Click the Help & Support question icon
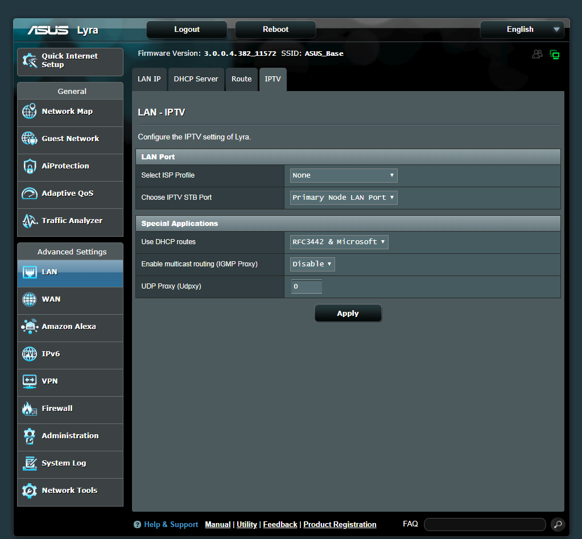Image resolution: width=582 pixels, height=539 pixels. tap(137, 525)
